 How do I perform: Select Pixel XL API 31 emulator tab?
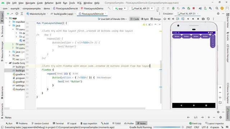click(x=188, y=14)
